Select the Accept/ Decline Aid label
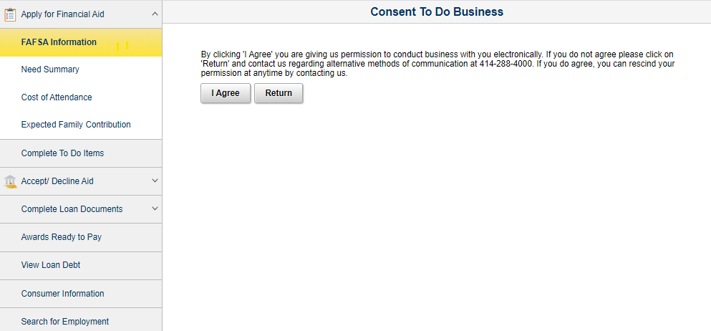 pyautogui.click(x=57, y=181)
